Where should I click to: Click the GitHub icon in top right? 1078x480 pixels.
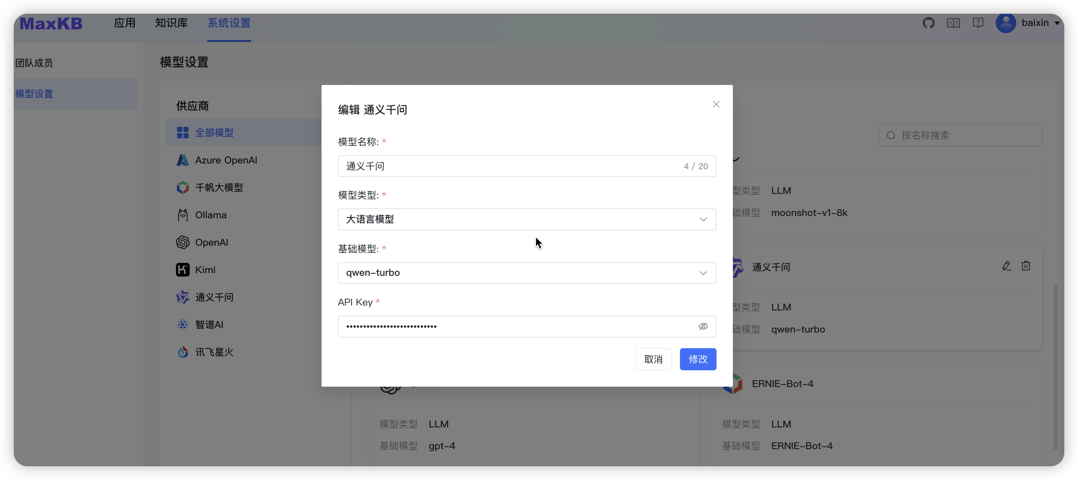[x=929, y=23]
